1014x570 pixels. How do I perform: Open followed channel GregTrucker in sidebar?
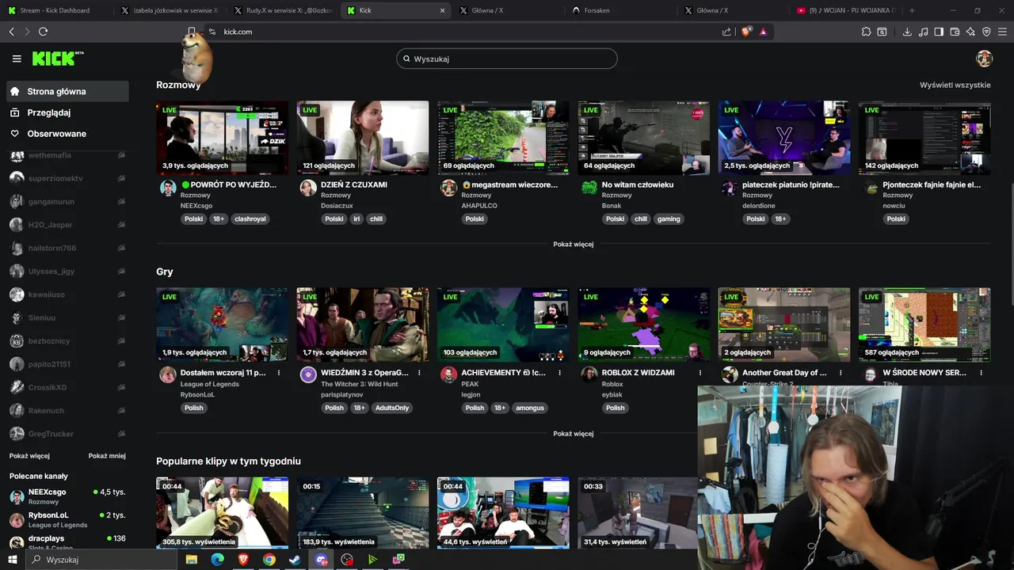(x=67, y=434)
